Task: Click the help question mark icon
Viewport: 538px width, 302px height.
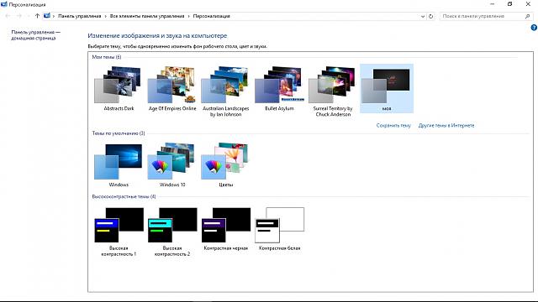Action: click(534, 28)
